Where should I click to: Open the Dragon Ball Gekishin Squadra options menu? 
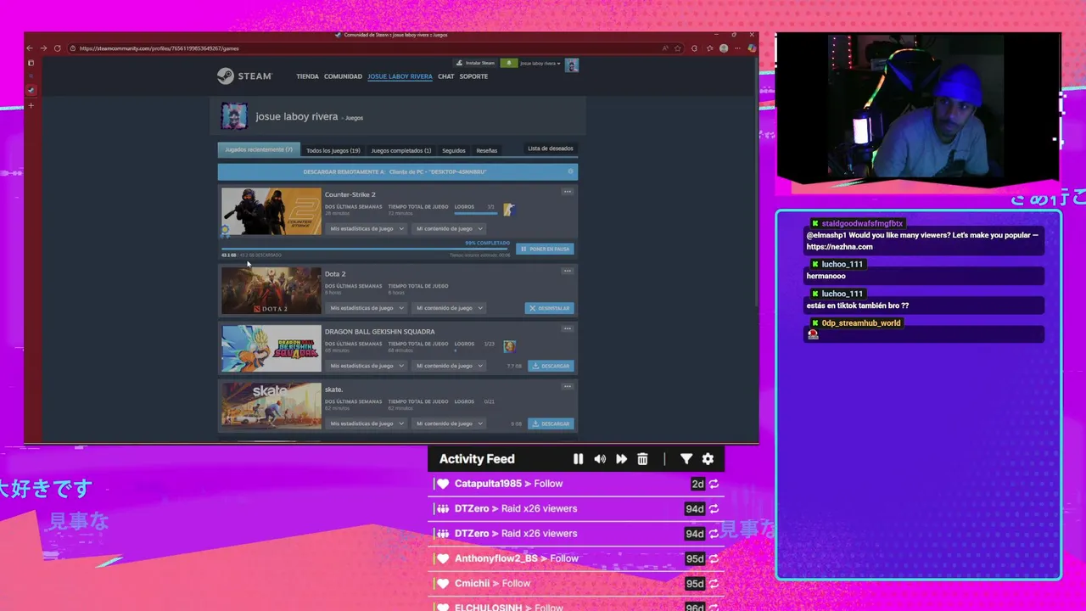point(568,328)
